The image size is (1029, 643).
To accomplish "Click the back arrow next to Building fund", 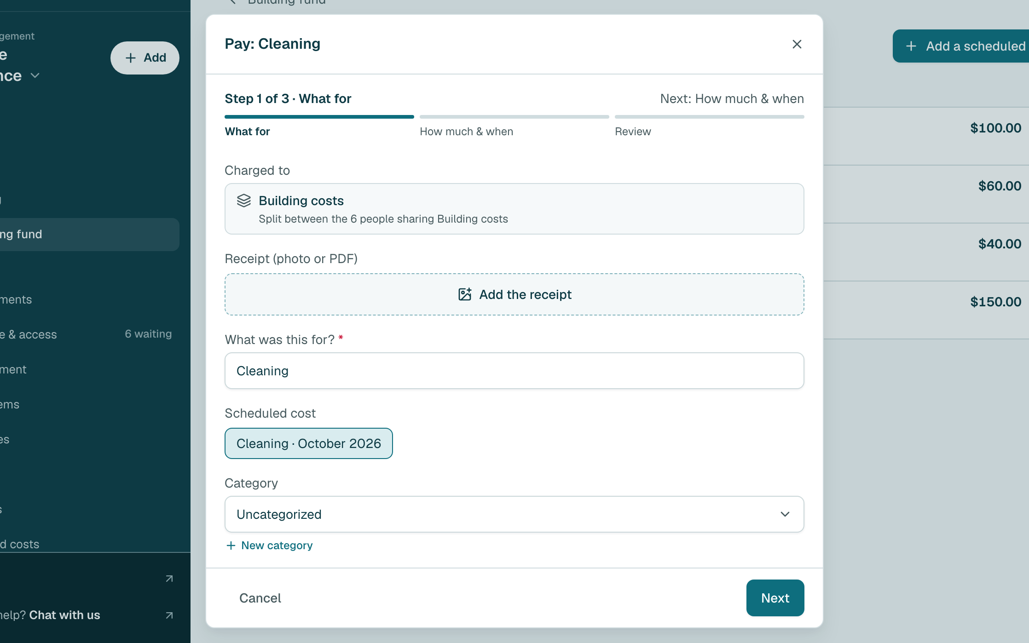I will point(232,2).
